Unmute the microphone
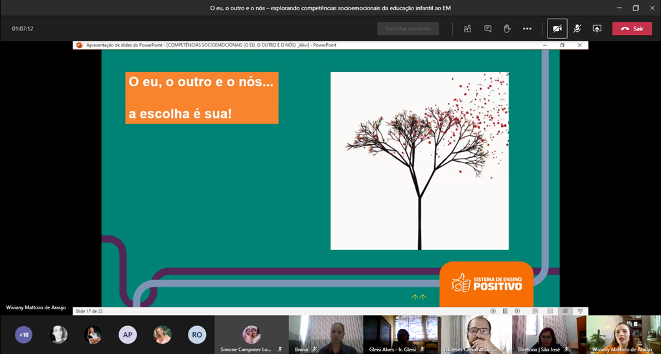 [577, 28]
